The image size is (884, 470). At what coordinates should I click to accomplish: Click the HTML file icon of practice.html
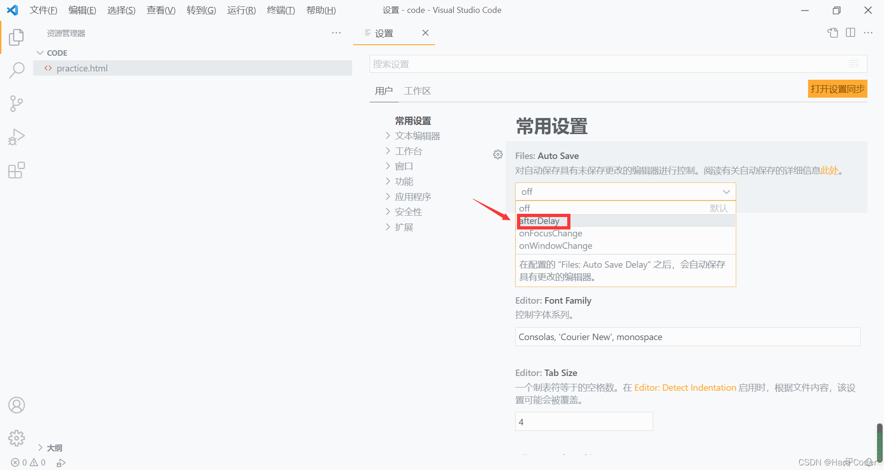click(x=48, y=68)
